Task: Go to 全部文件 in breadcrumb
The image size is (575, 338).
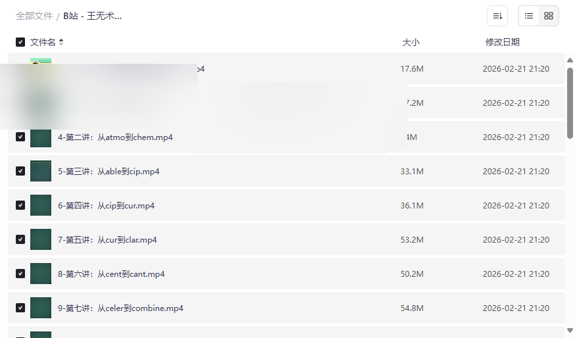Action: pos(34,16)
